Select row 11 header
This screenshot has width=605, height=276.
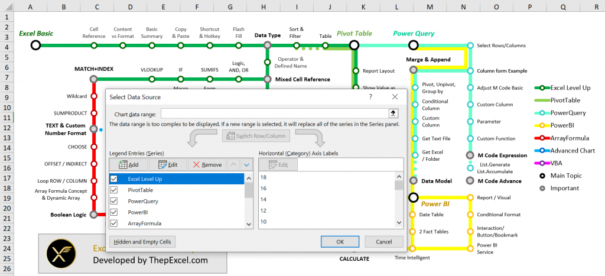click(x=7, y=118)
